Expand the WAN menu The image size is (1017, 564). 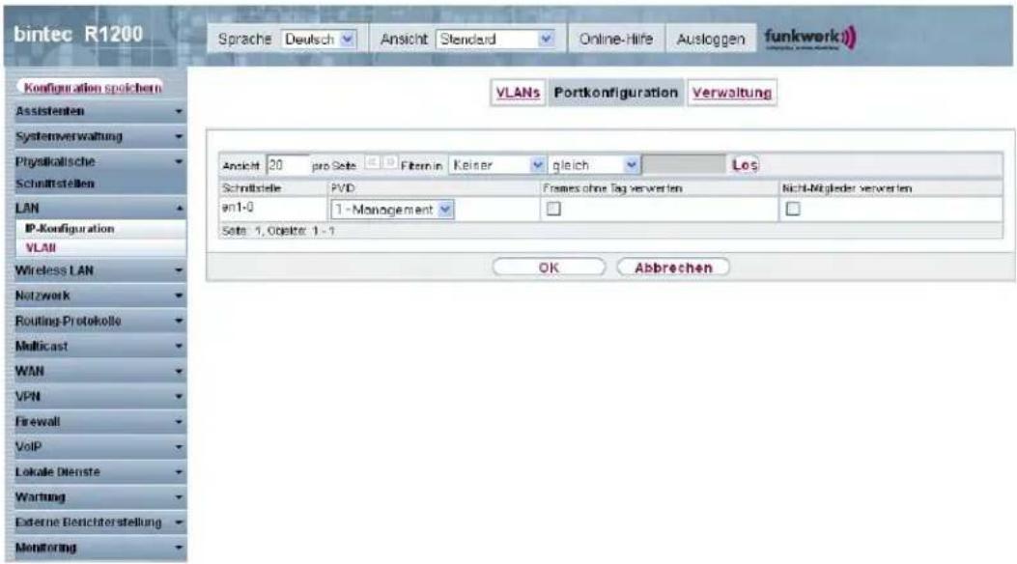pyautogui.click(x=96, y=372)
